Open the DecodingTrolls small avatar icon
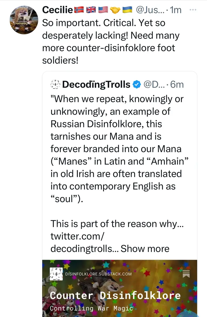 tap(55, 85)
